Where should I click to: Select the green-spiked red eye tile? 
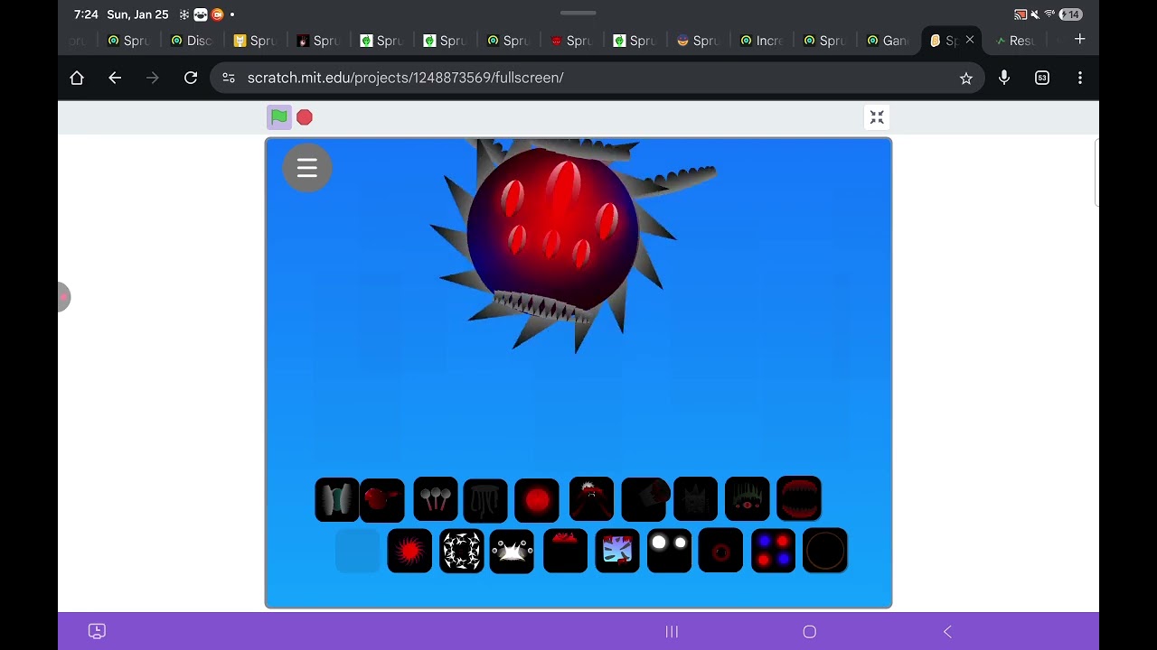point(748,499)
